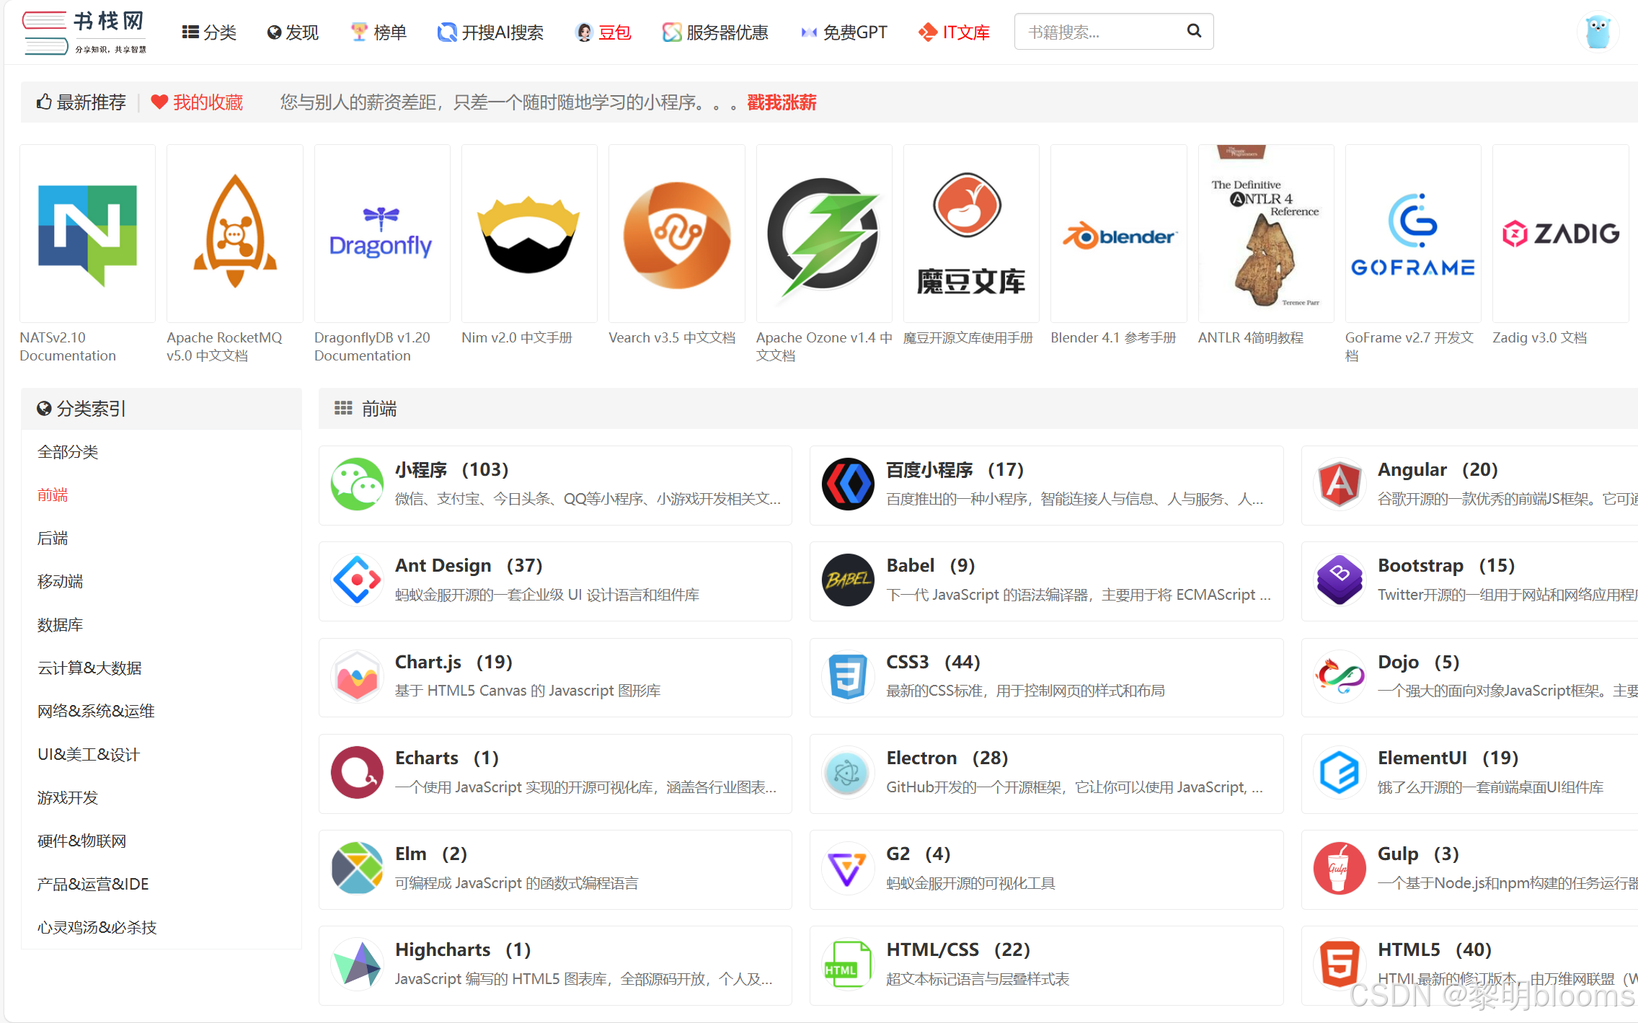Click the Chart.js icon
The image size is (1638, 1023).
[x=357, y=676]
